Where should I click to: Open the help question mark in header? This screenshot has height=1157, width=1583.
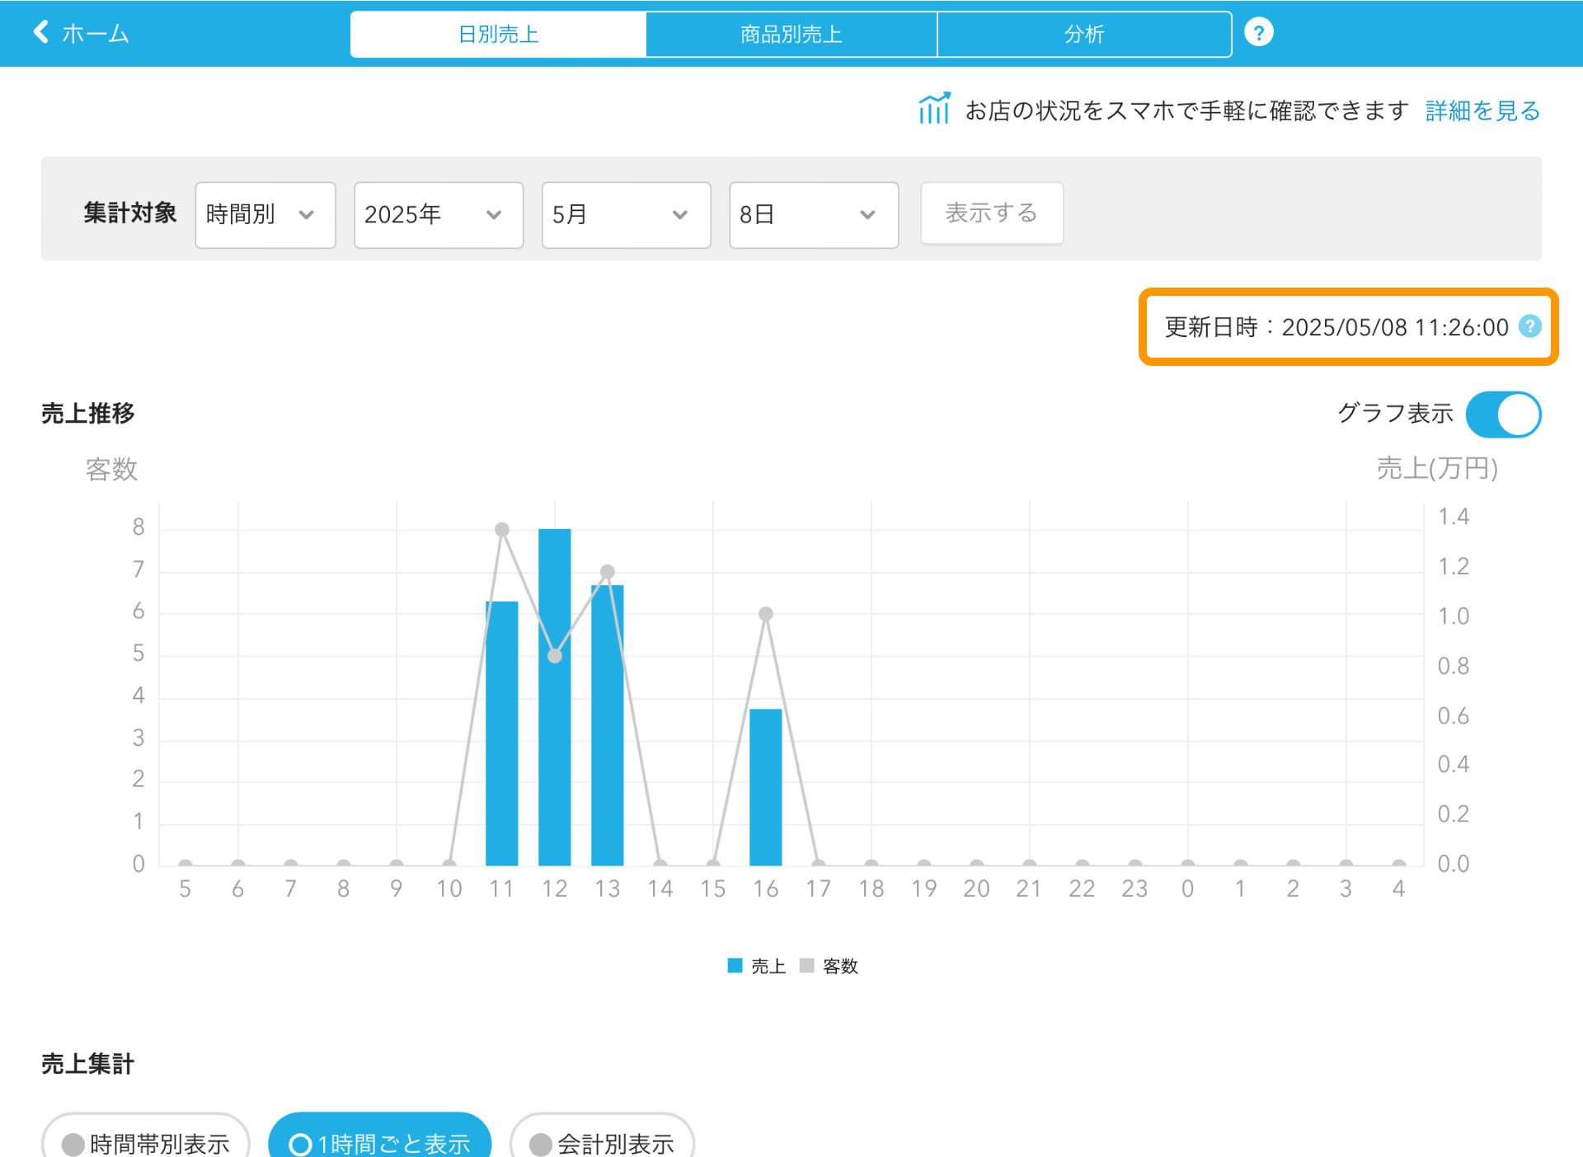click(1258, 33)
